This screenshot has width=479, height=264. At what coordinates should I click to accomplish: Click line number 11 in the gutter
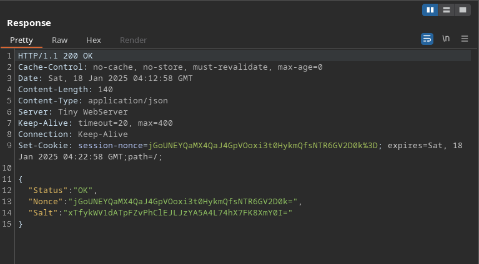coord(7,179)
